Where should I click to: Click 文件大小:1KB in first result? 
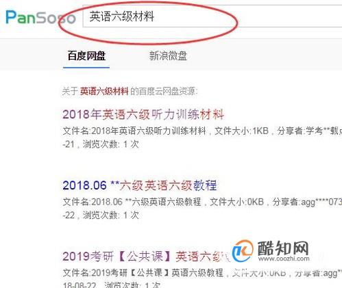pos(241,131)
